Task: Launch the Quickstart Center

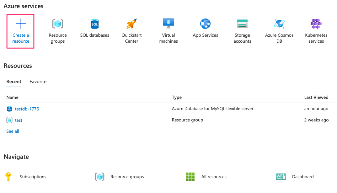Action: [131, 30]
